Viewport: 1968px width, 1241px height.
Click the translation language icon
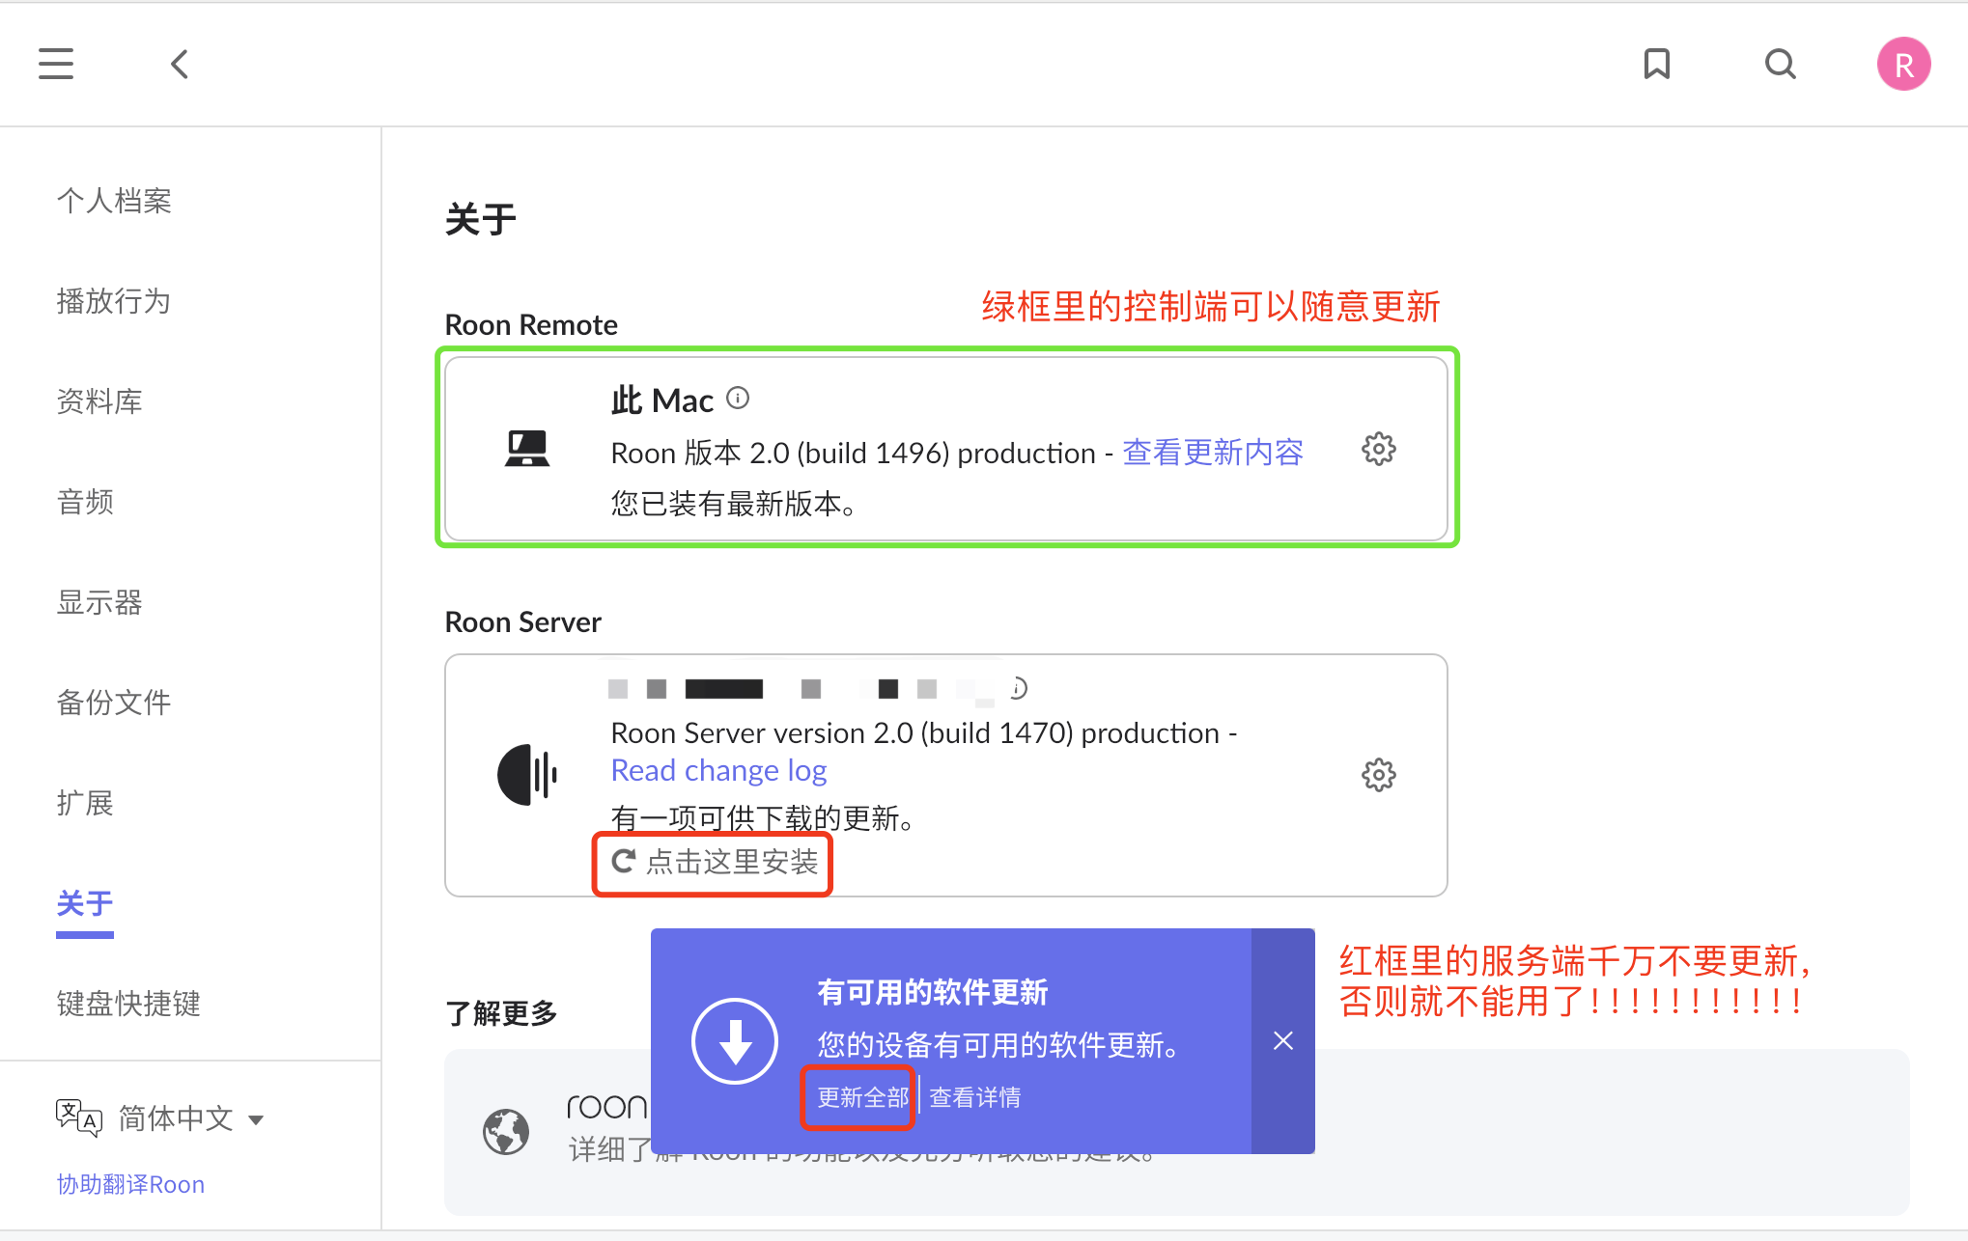tap(78, 1118)
